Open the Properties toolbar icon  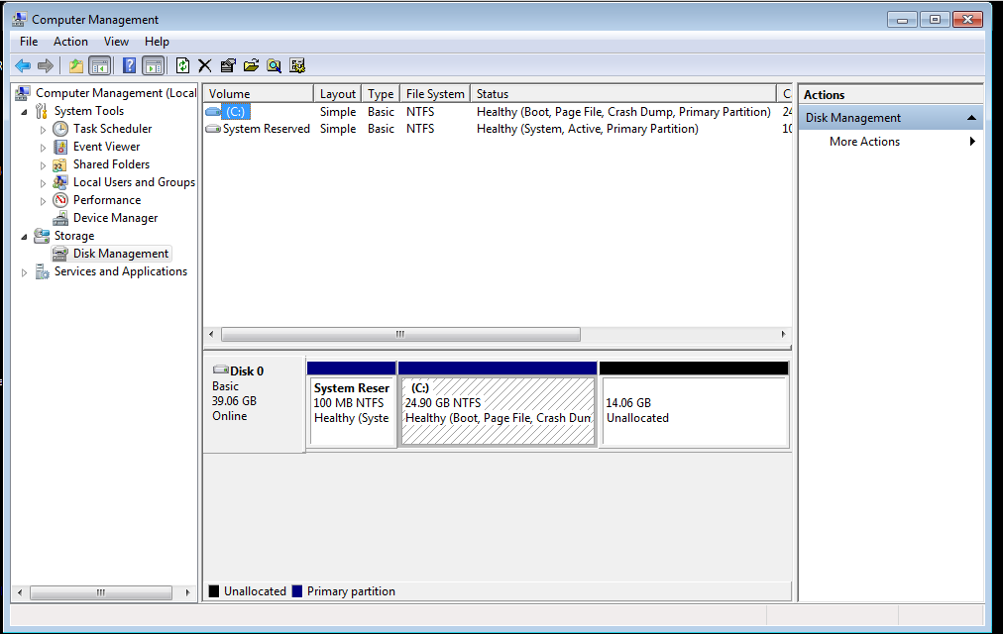tap(228, 65)
